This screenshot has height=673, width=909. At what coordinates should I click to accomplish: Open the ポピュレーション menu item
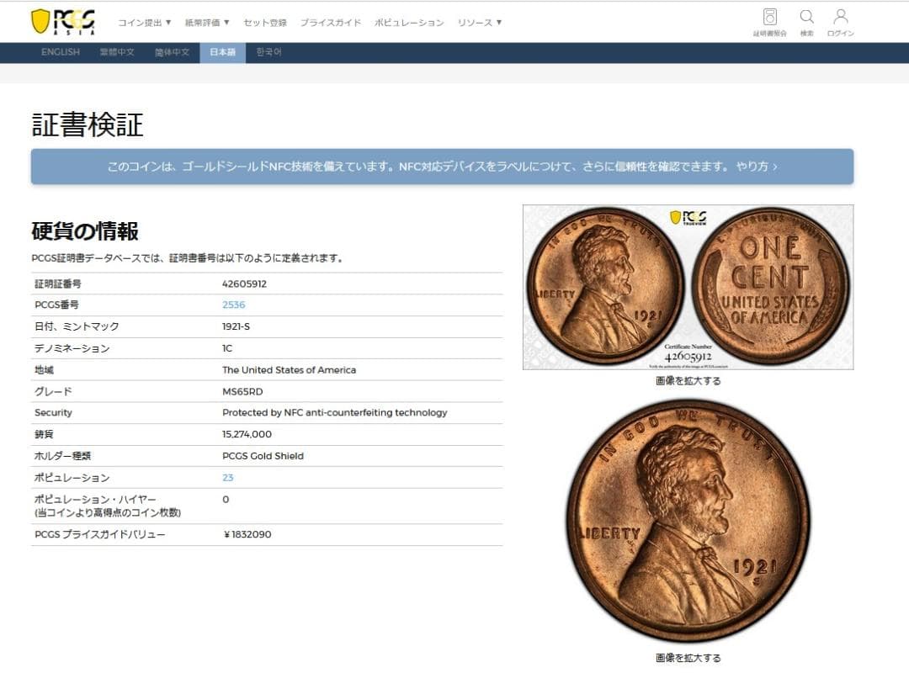(x=407, y=23)
